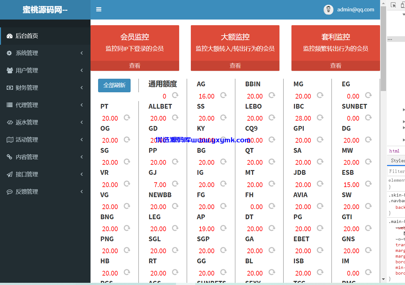Click the OG refresh icon
This screenshot has height=285, width=405.
point(127,140)
